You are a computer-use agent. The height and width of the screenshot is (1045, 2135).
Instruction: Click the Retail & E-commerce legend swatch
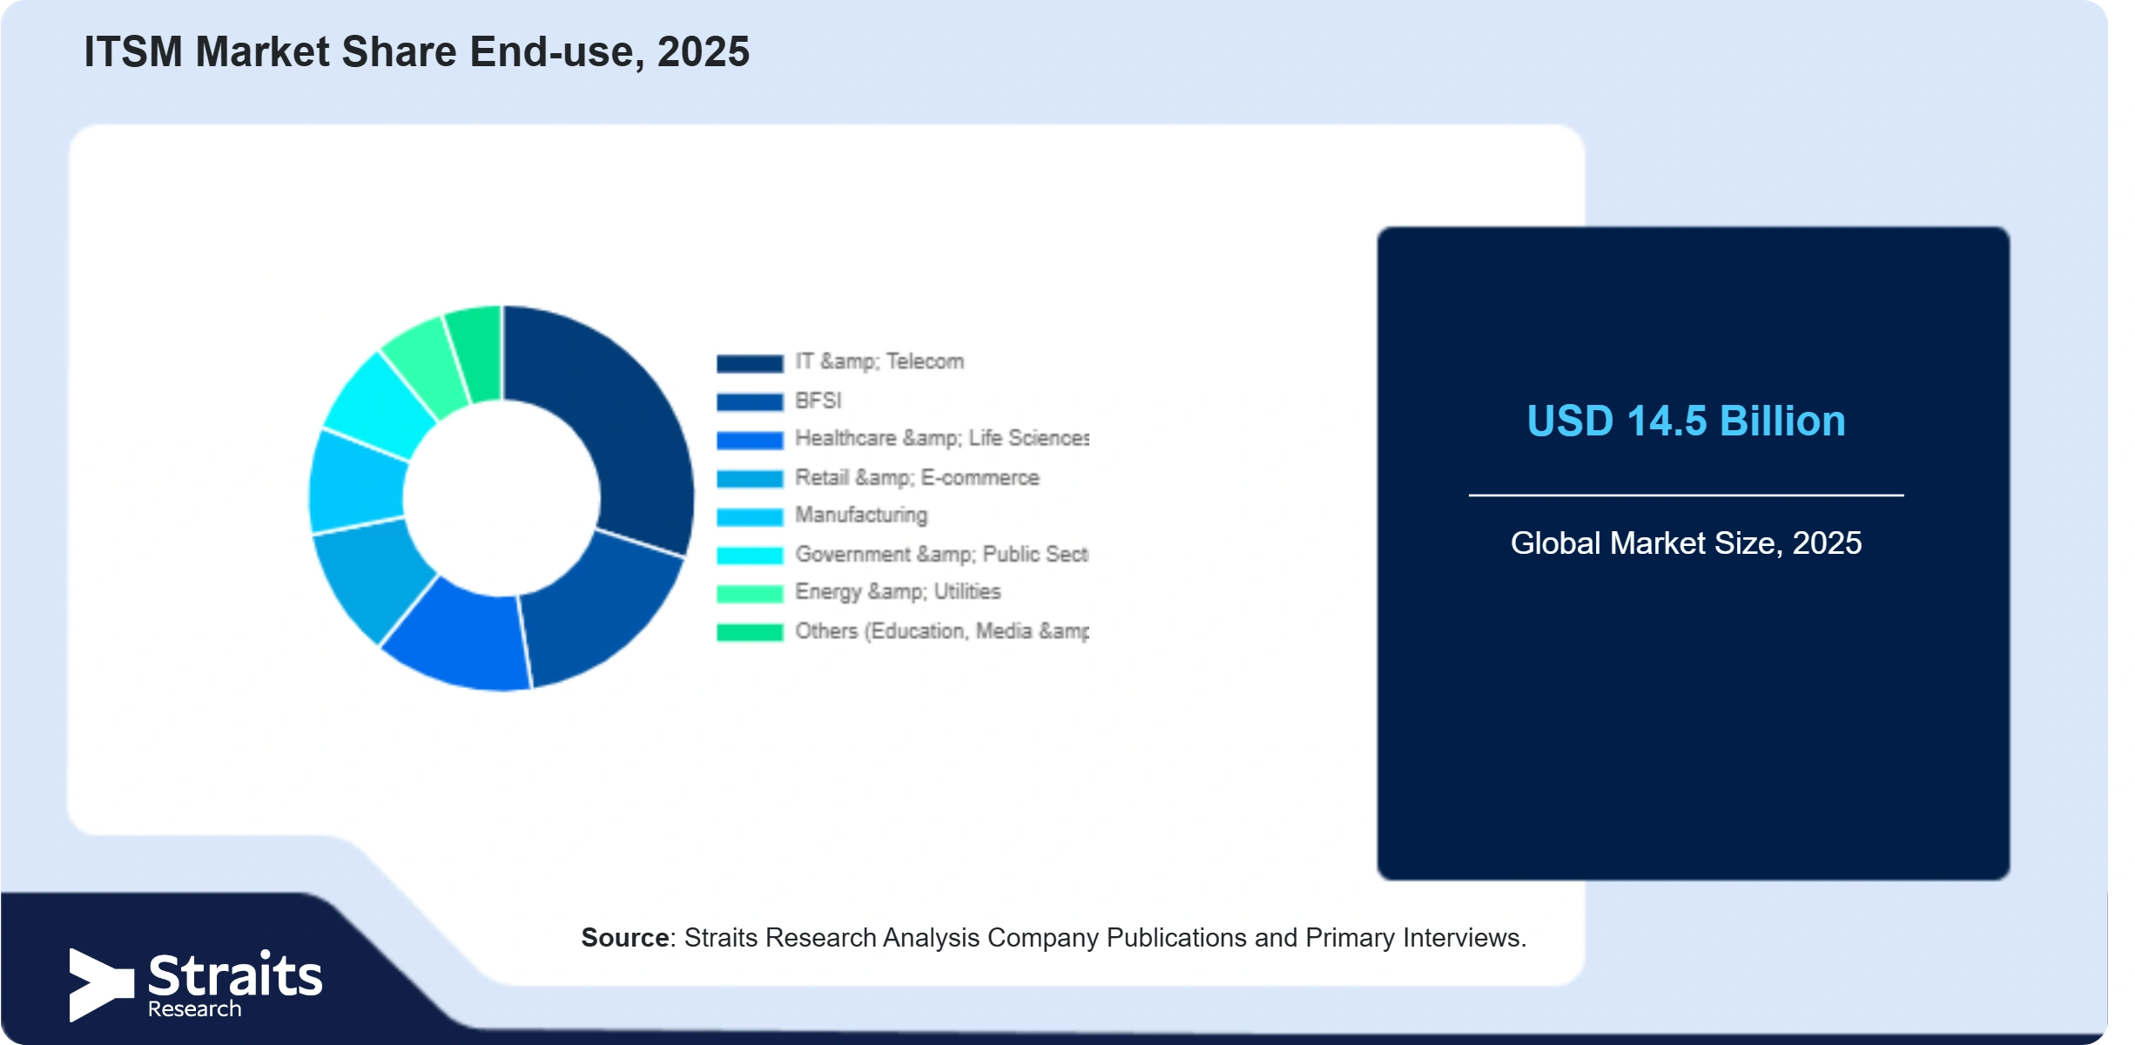click(x=750, y=478)
